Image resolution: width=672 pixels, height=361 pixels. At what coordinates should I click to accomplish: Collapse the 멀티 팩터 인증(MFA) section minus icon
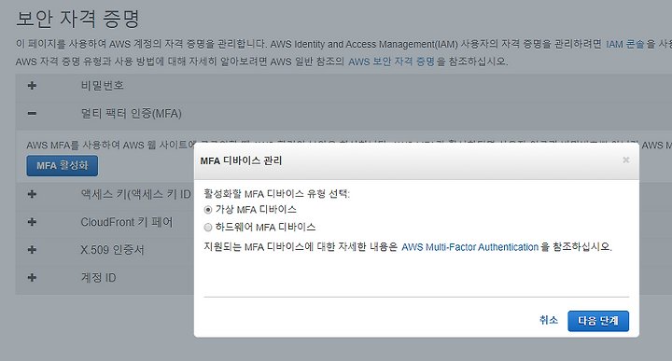point(32,114)
